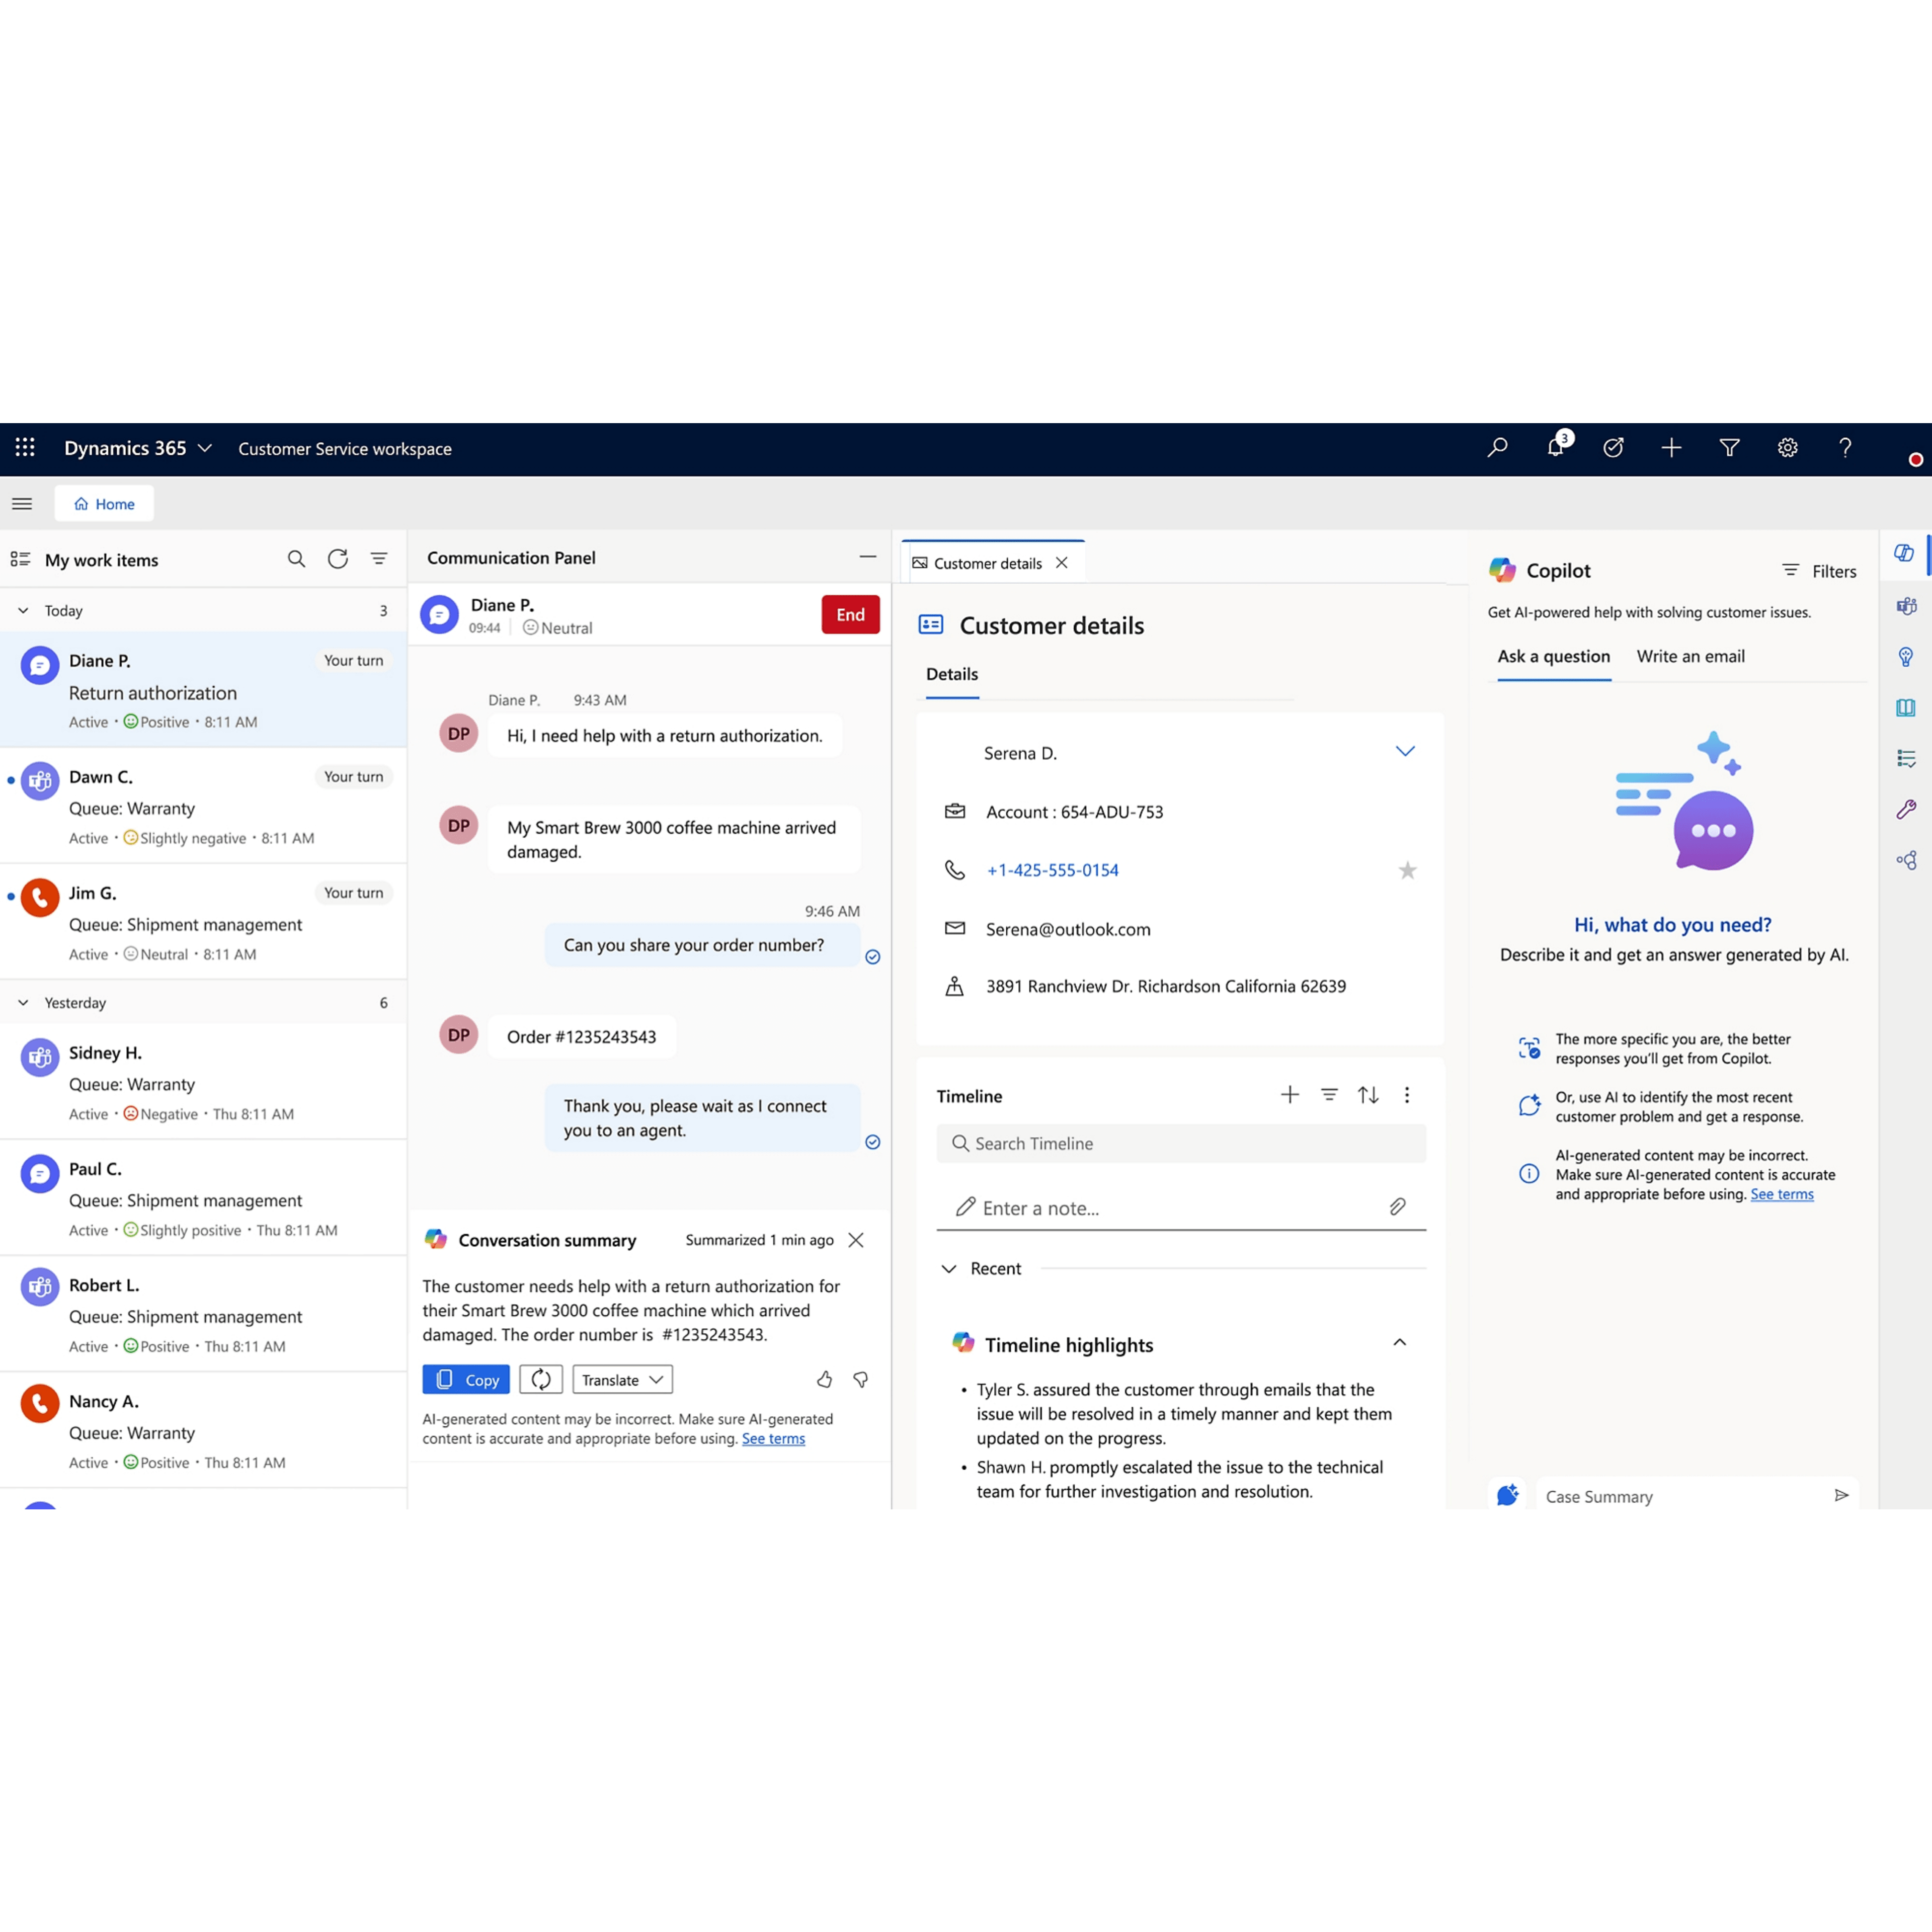
Task: Open Timeline filter icon
Action: pyautogui.click(x=1329, y=1095)
